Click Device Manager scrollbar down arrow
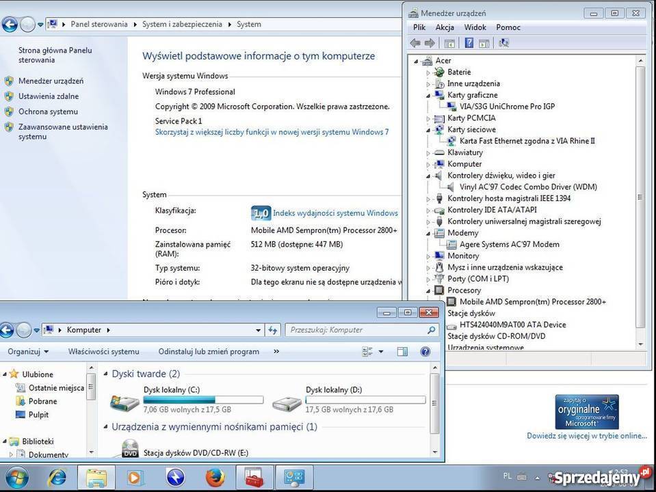 coord(640,344)
